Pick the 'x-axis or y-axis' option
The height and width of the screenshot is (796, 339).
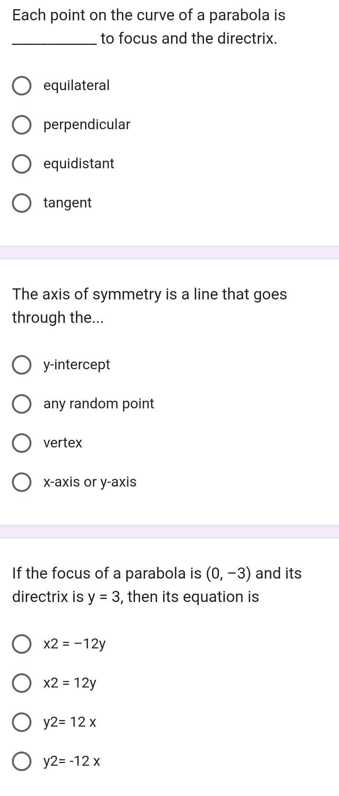(x=21, y=482)
